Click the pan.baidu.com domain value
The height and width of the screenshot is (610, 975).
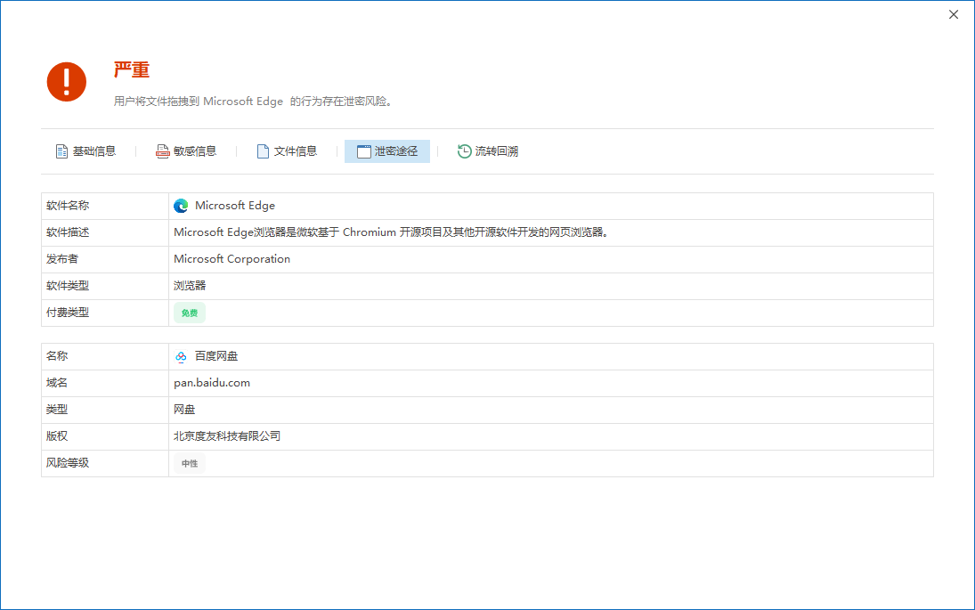[212, 383]
